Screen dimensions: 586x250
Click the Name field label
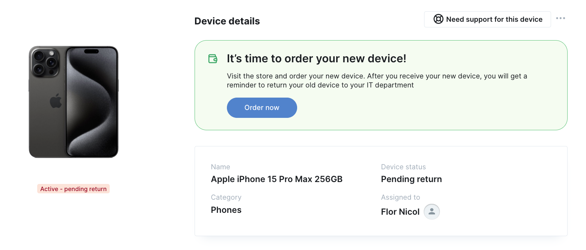coord(221,167)
